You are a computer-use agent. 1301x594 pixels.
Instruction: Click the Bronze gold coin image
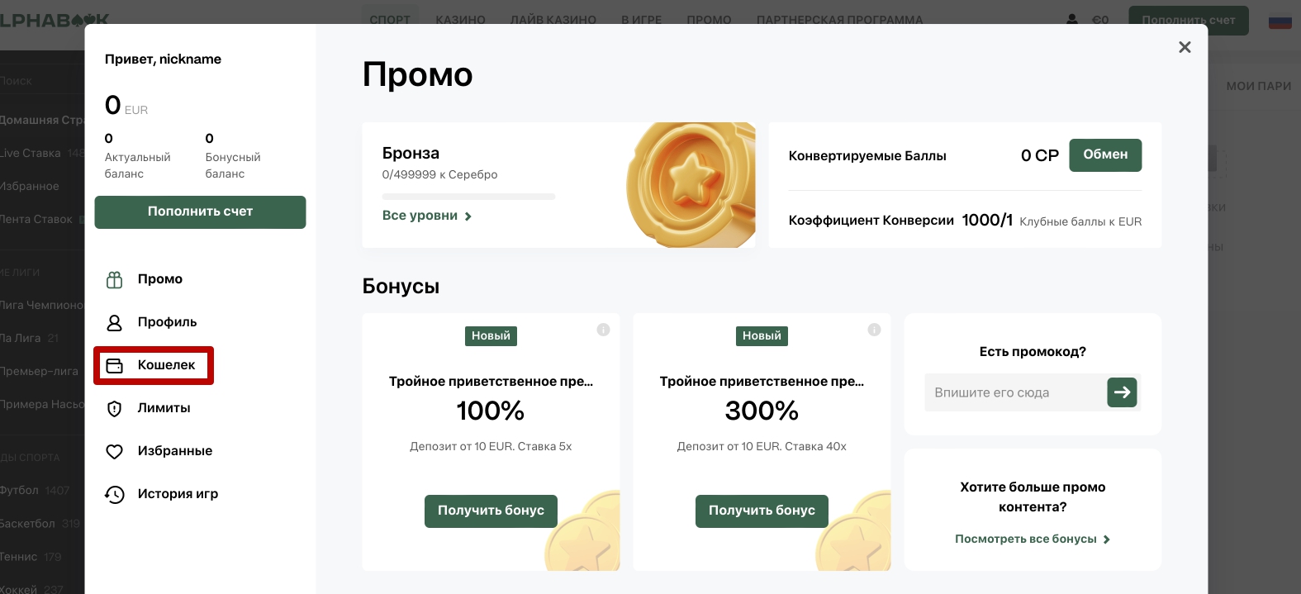click(x=692, y=185)
